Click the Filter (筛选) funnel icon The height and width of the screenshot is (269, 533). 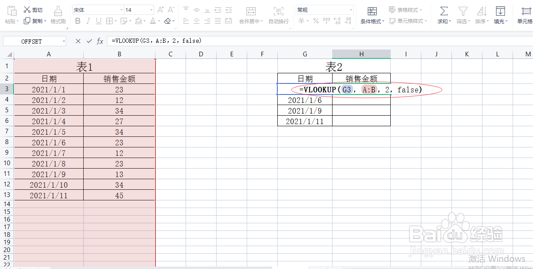(463, 11)
